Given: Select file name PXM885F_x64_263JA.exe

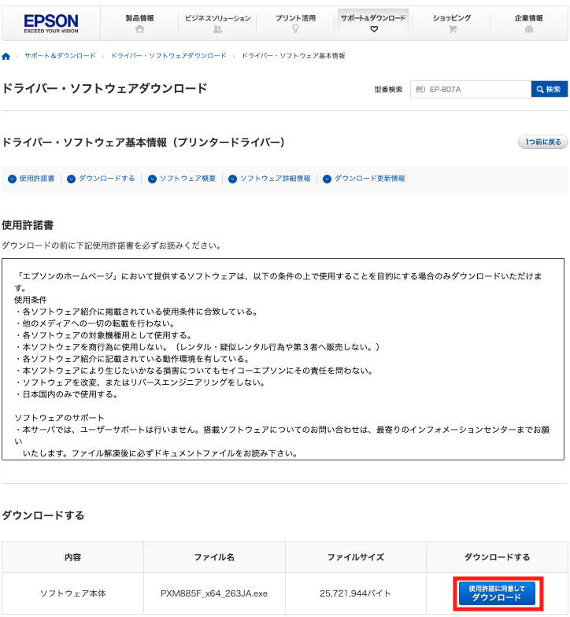Looking at the screenshot, I should tap(214, 593).
